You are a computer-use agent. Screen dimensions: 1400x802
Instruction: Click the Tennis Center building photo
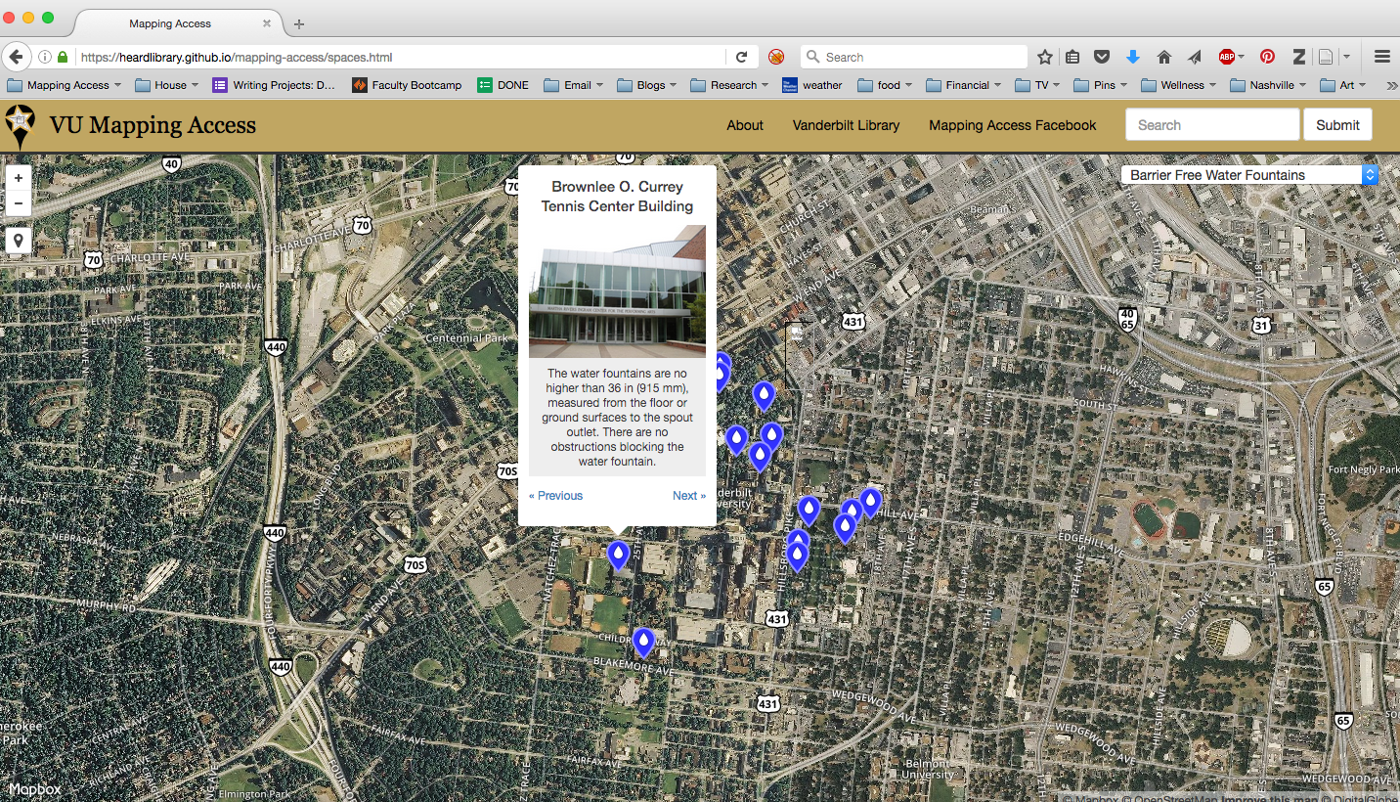[617, 291]
